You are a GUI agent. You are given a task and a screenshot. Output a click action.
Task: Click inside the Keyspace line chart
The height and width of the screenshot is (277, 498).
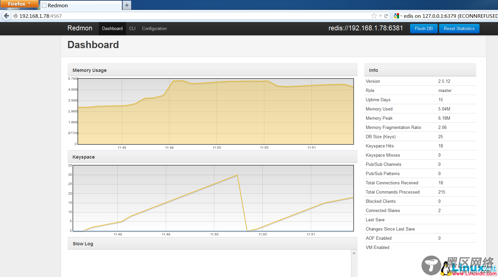(213, 198)
